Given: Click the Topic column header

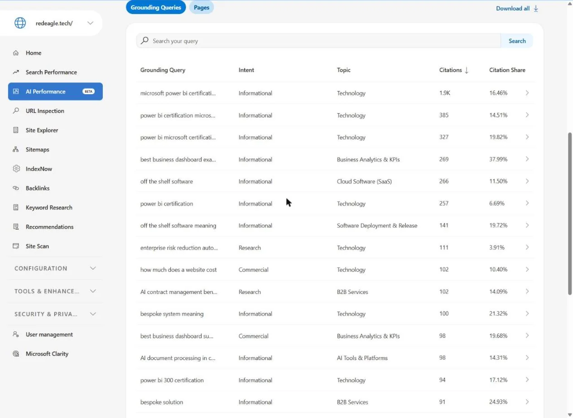Looking at the screenshot, I should (344, 70).
